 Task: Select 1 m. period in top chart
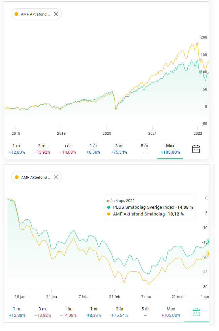[x=17, y=149]
